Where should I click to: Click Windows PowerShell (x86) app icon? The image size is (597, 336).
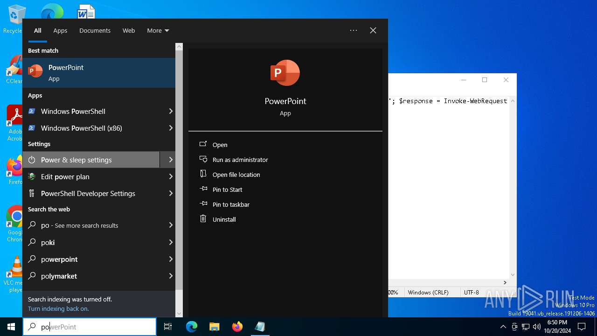pos(32,128)
